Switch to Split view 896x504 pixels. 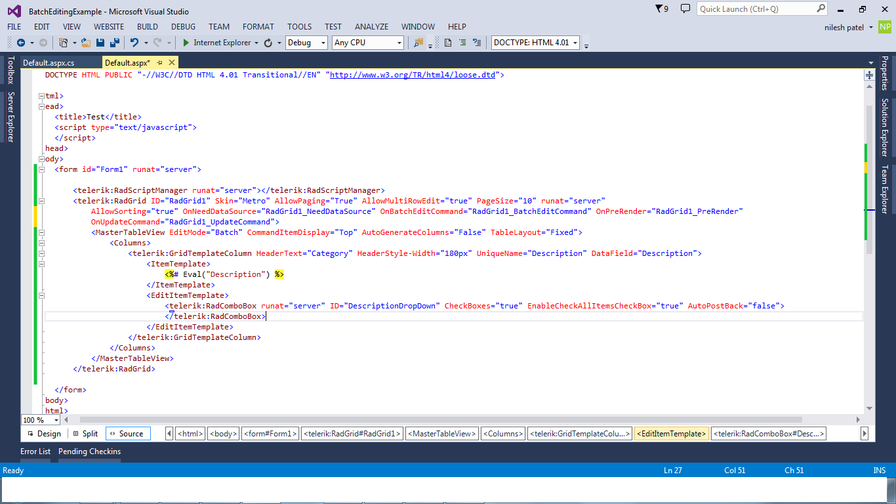pos(86,434)
